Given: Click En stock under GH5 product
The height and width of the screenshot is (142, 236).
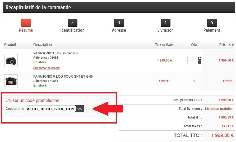Looking at the screenshot, I should [40, 62].
